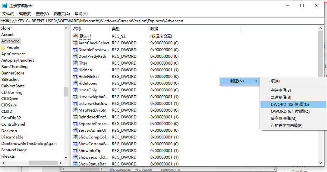The height and width of the screenshot is (172, 327).
Task: Click the registry path address bar
Action: [x=162, y=21]
